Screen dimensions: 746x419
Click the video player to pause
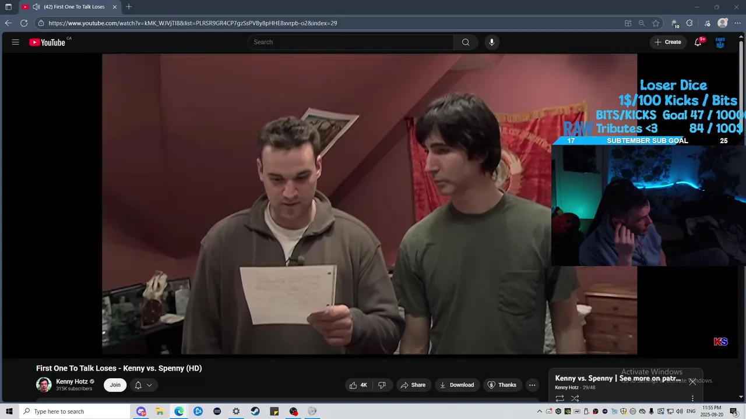click(370, 204)
